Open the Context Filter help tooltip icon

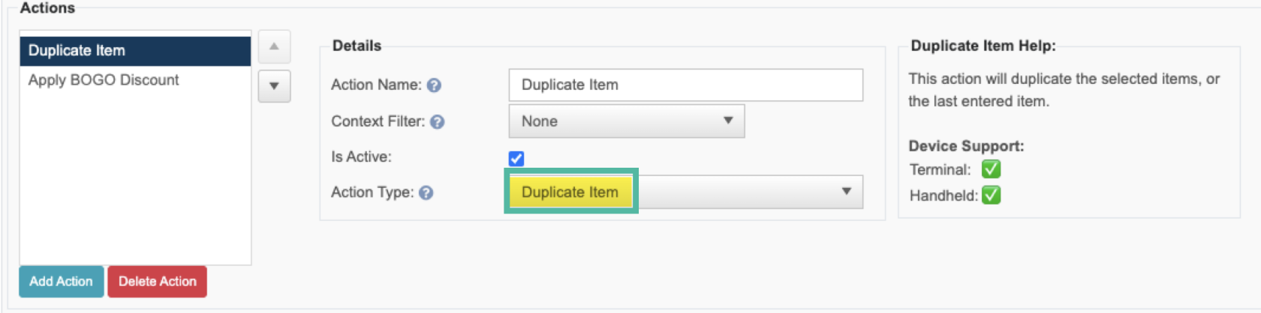438,122
